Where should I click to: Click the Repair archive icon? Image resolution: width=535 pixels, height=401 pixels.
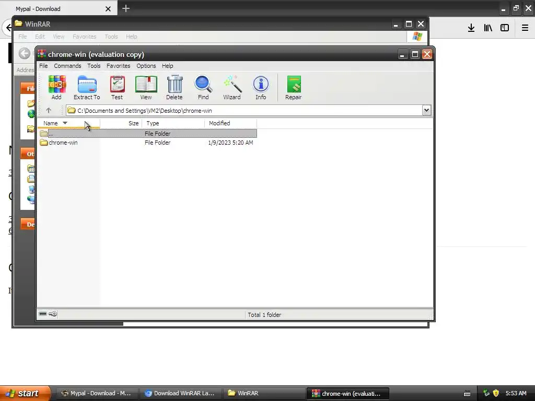pos(294,88)
